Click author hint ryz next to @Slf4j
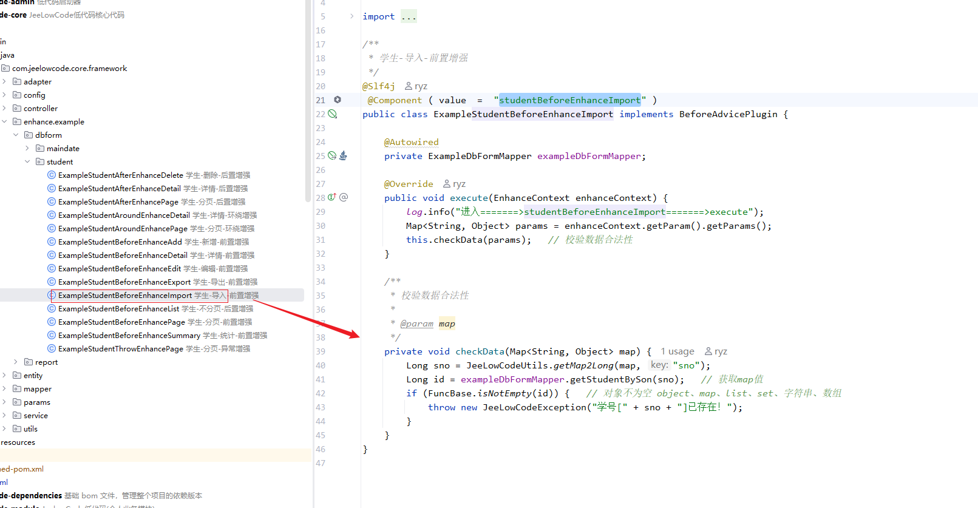This screenshot has width=978, height=508. tap(416, 86)
